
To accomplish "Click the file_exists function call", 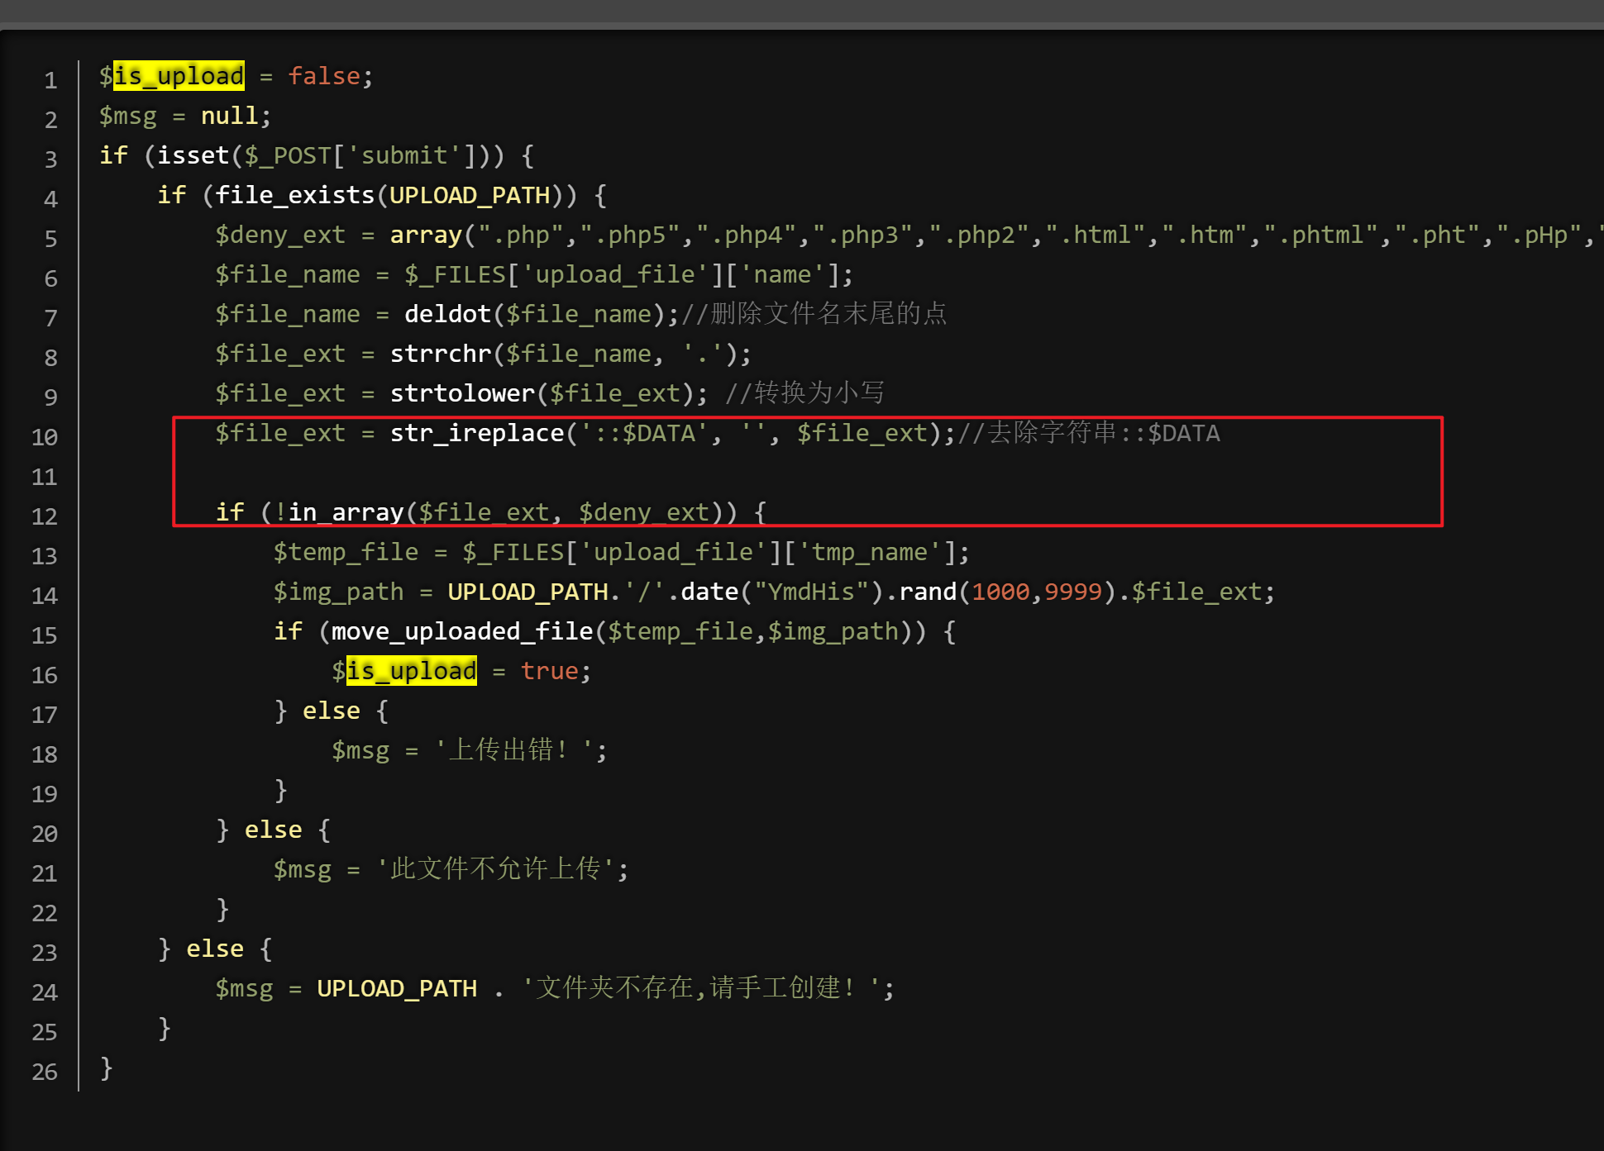I will click(x=294, y=195).
